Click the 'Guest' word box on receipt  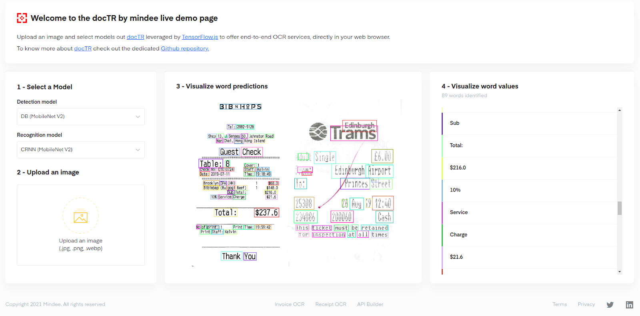coord(229,152)
